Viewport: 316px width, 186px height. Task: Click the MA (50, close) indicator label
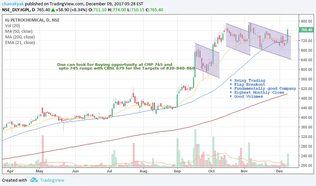point(19,31)
